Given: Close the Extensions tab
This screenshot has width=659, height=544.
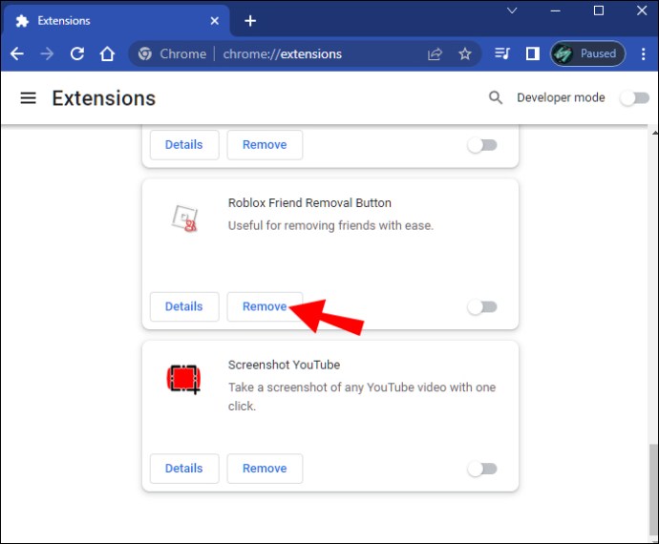Looking at the screenshot, I should click(x=214, y=21).
